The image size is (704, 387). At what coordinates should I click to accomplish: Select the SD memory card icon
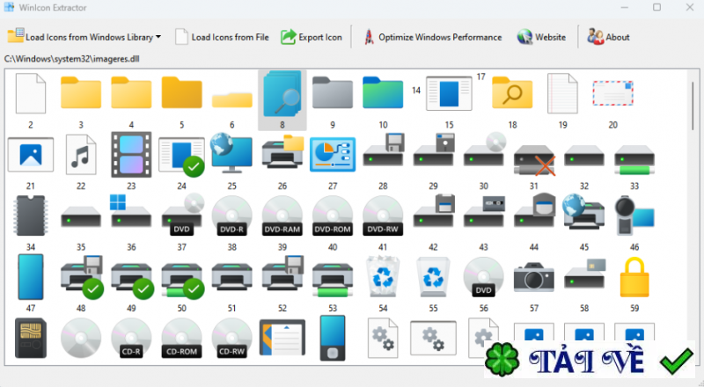(x=31, y=338)
